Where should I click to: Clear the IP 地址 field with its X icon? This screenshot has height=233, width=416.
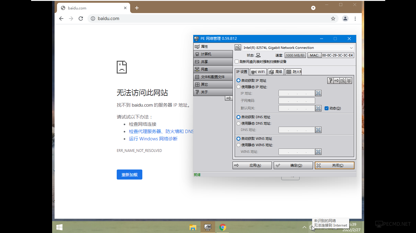[318, 93]
